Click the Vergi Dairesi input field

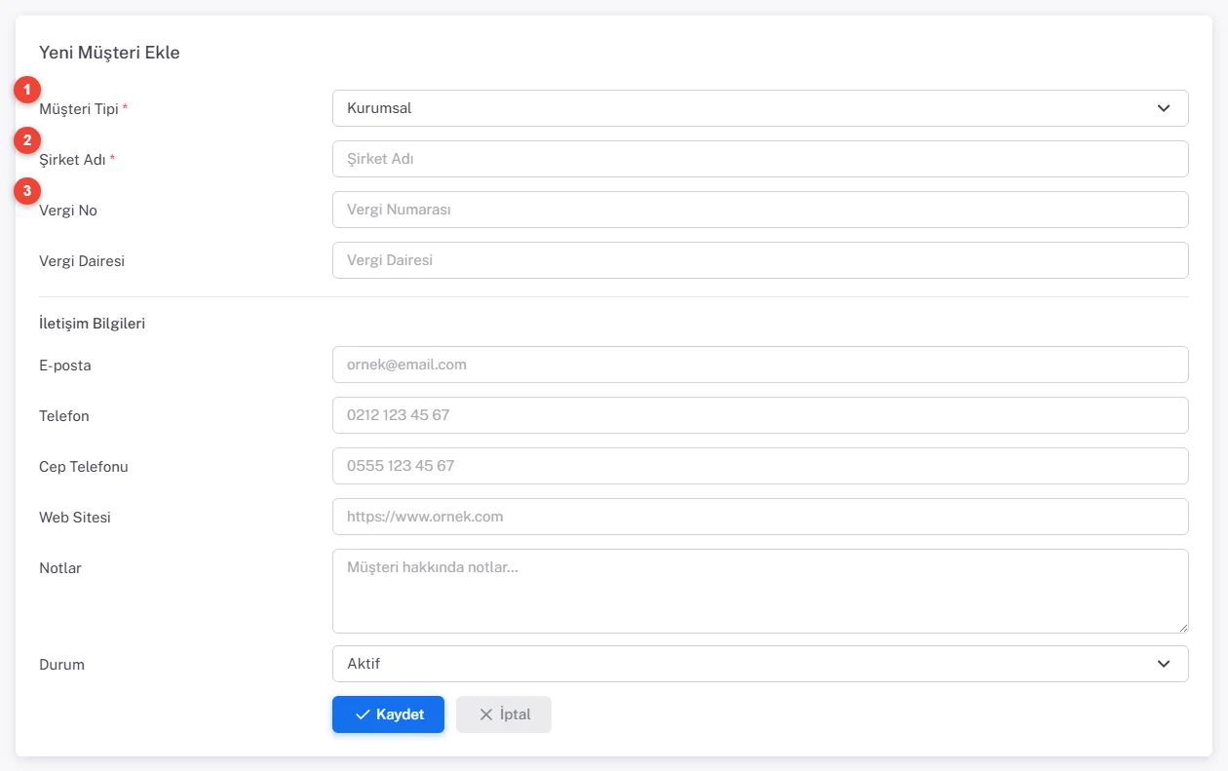[760, 260]
